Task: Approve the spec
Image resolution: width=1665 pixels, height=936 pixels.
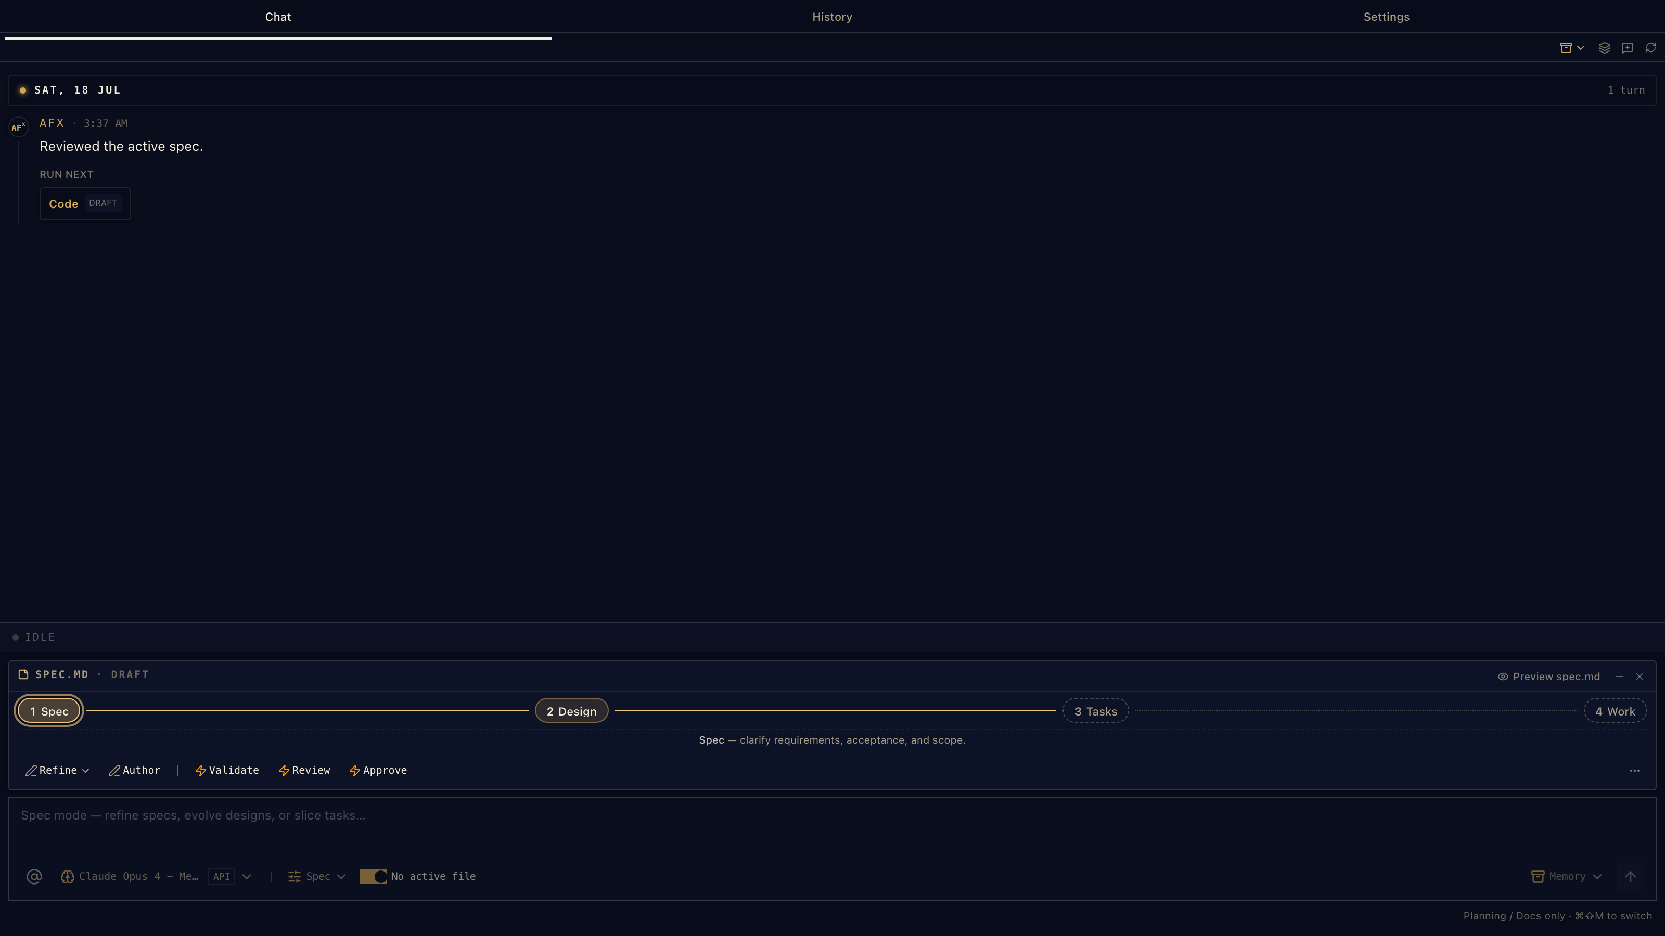Action: pos(378,770)
